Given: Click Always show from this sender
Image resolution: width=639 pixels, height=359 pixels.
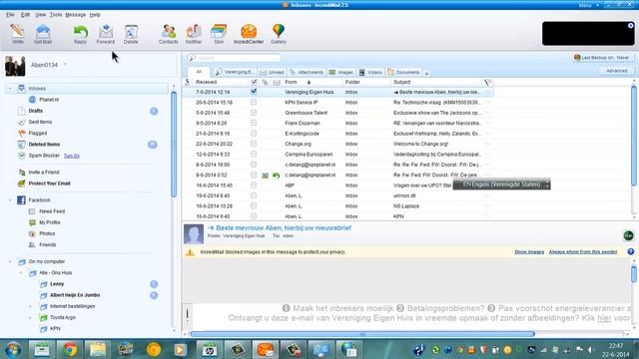Looking at the screenshot, I should point(583,252).
